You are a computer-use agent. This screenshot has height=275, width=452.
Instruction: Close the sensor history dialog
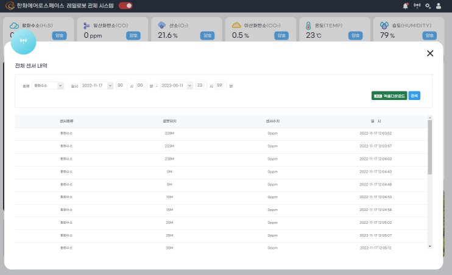click(430, 54)
